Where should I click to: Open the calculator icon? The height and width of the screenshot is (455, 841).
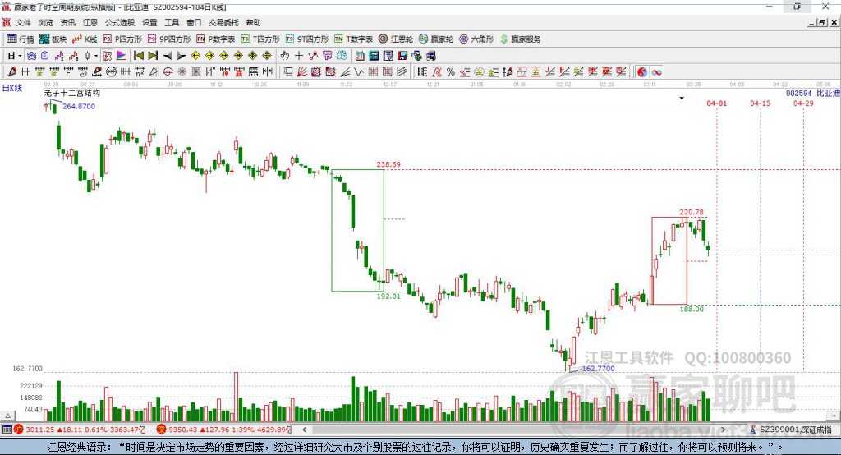coord(375,56)
